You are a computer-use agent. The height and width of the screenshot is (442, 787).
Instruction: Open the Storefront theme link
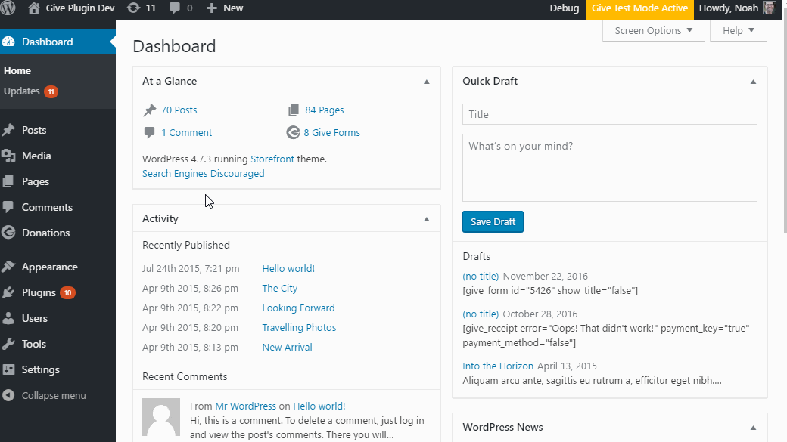(272, 159)
